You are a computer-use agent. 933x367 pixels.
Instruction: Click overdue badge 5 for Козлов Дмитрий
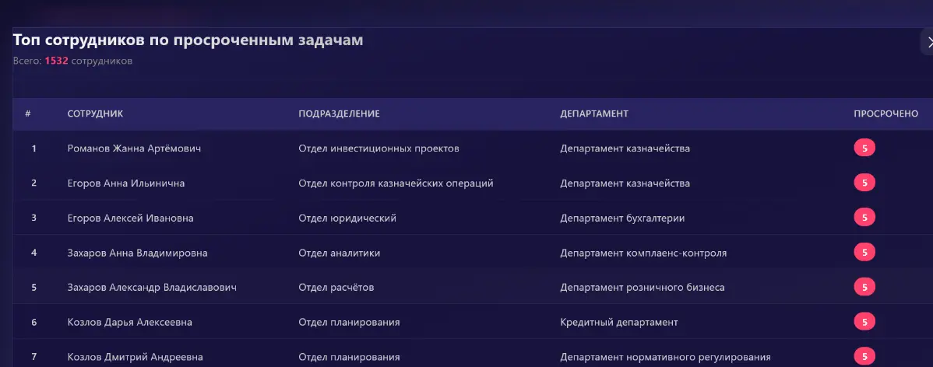[x=864, y=357]
